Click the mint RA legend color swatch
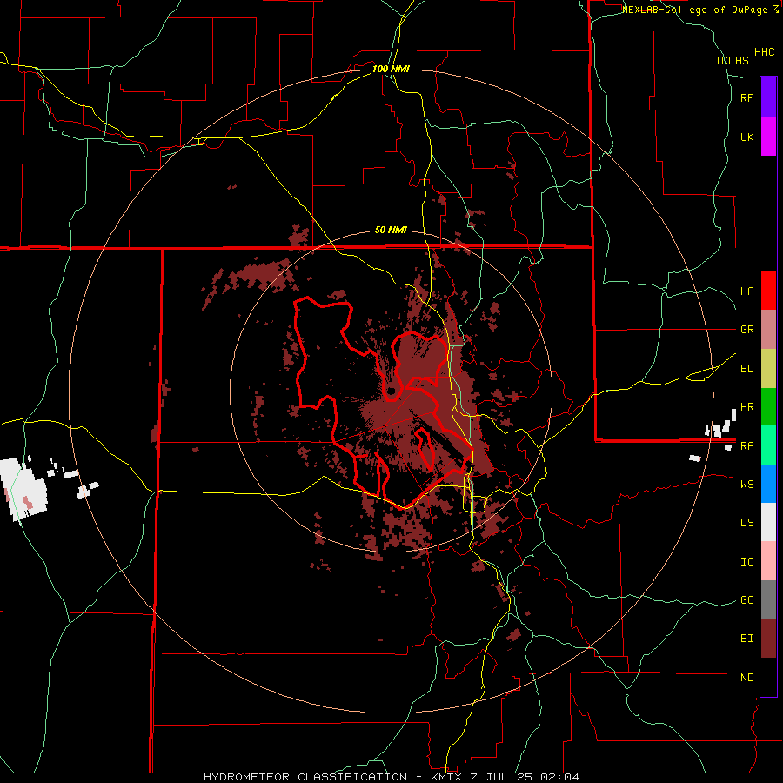 (x=768, y=445)
